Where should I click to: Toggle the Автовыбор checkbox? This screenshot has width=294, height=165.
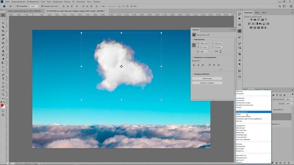pos(17,6)
